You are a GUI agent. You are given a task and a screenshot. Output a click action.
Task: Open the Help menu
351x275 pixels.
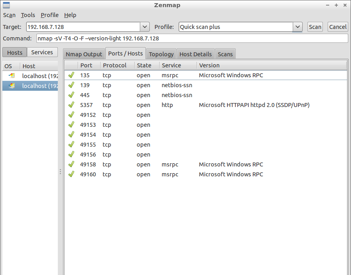(x=70, y=15)
